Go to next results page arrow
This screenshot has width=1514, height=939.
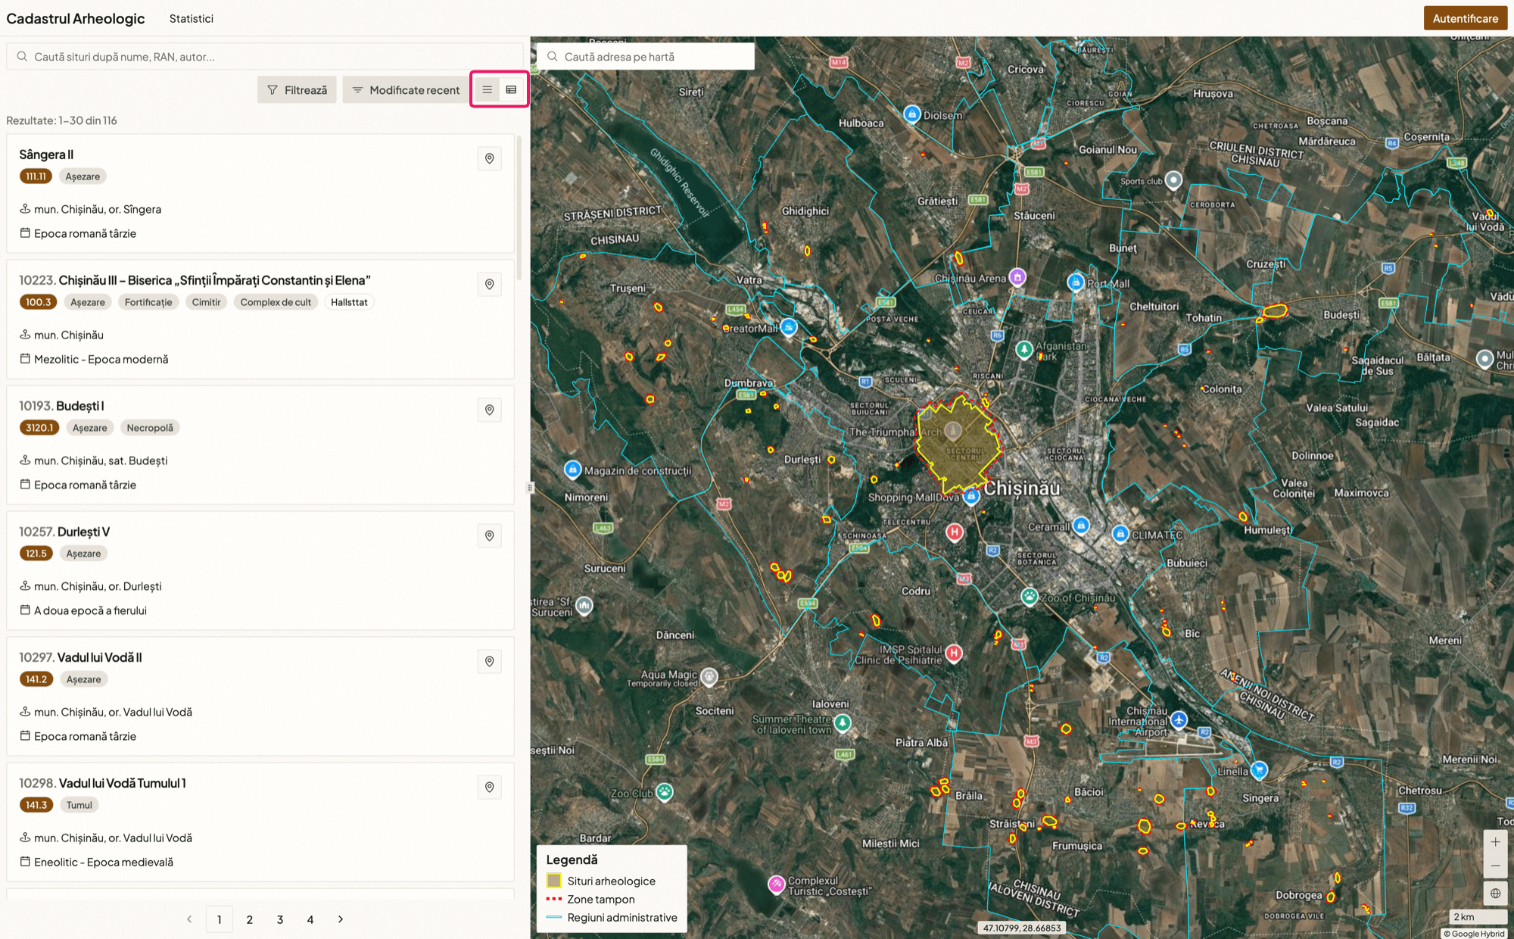pyautogui.click(x=341, y=919)
